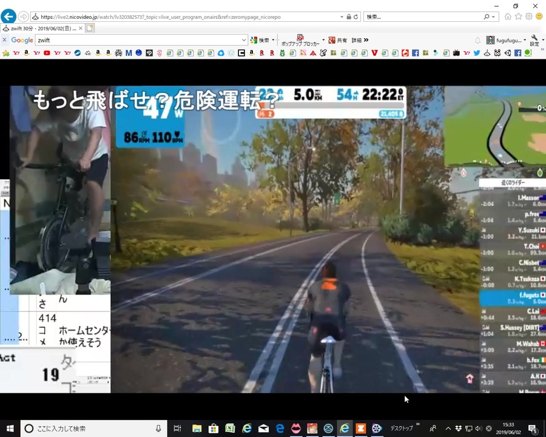This screenshot has height=437, width=546.
Task: Click the Add to favorites bar star icon
Action: pos(5,53)
